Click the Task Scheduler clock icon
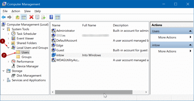This screenshot has width=194, height=101. [13, 34]
